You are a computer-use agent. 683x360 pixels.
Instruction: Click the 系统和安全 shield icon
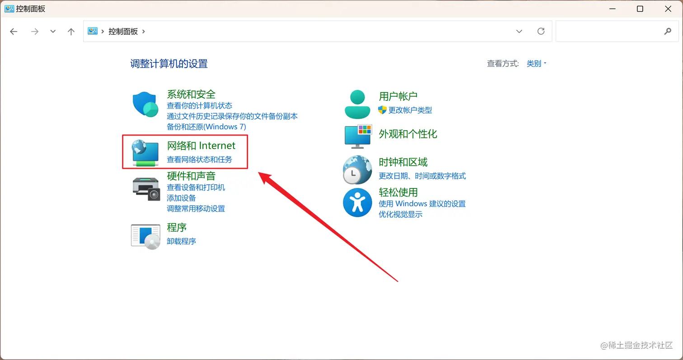coord(145,104)
